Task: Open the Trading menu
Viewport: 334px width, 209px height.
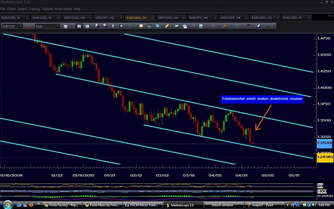Action: click(x=34, y=9)
